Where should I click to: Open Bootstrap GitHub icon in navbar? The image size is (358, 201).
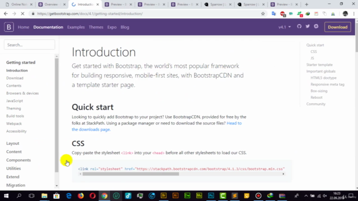tap(299, 26)
